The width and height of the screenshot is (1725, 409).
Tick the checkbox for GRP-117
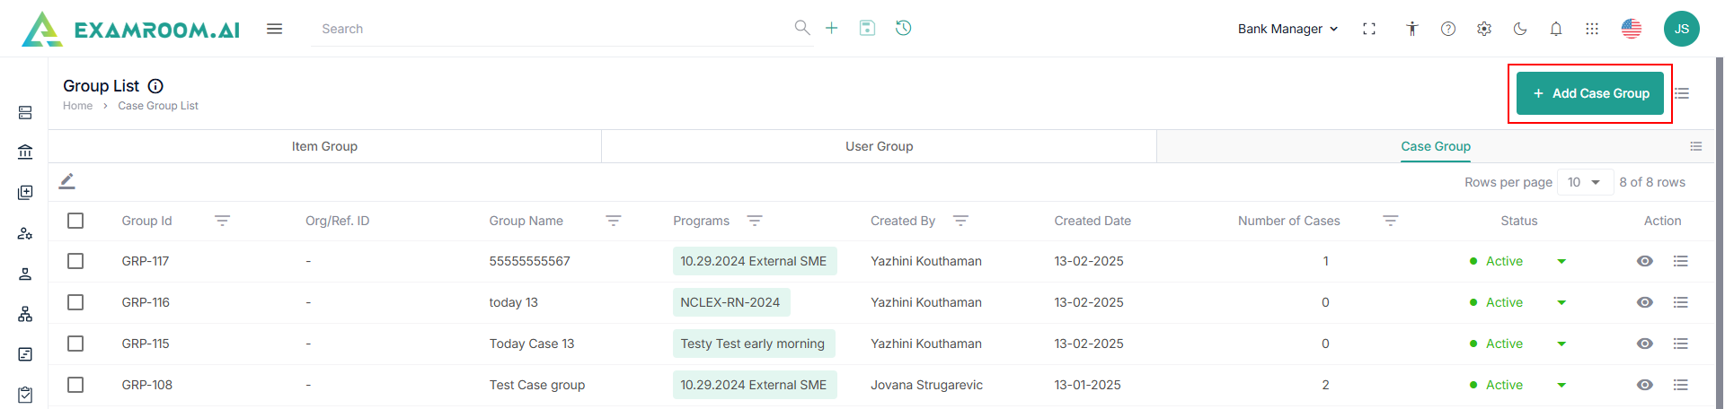coord(75,261)
